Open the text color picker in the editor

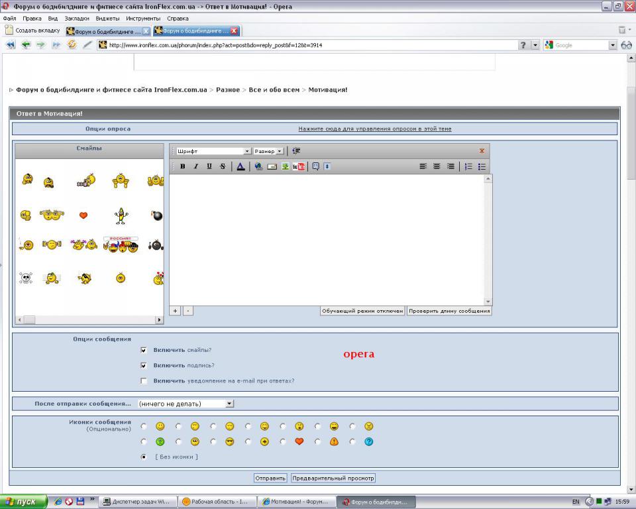click(240, 166)
